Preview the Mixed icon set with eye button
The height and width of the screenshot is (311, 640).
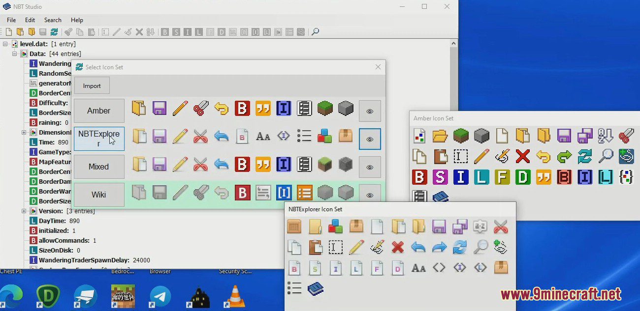point(370,167)
